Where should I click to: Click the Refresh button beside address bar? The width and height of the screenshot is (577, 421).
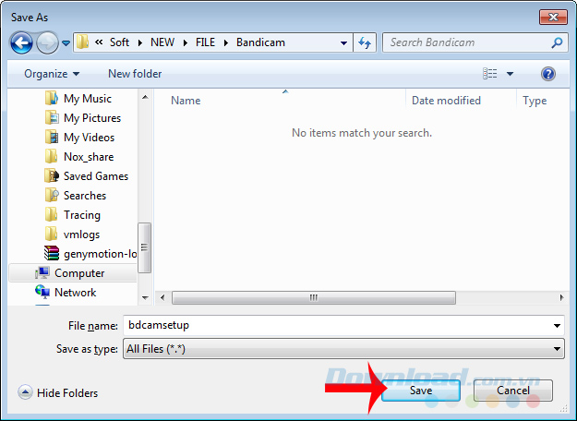pos(365,42)
